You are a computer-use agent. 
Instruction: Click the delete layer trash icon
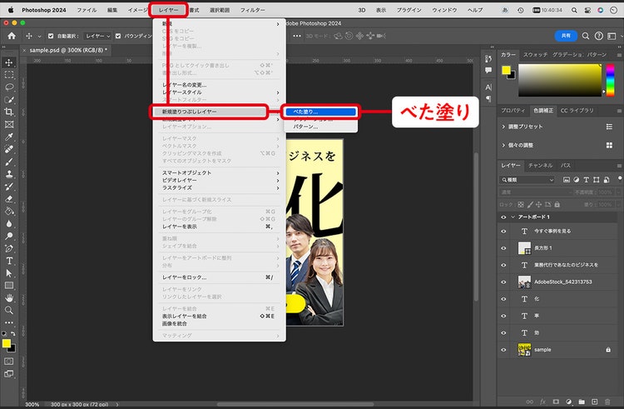point(607,402)
